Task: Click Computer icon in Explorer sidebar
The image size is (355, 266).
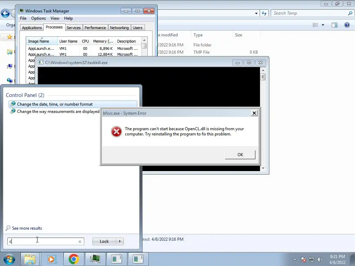Action: 9,66
